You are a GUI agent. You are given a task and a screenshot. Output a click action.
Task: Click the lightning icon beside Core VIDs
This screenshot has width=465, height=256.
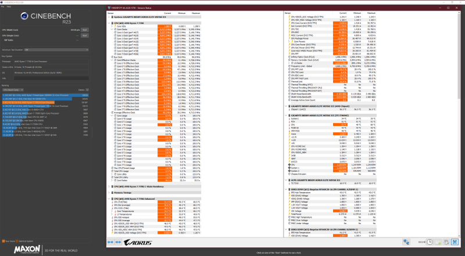tap(115, 26)
